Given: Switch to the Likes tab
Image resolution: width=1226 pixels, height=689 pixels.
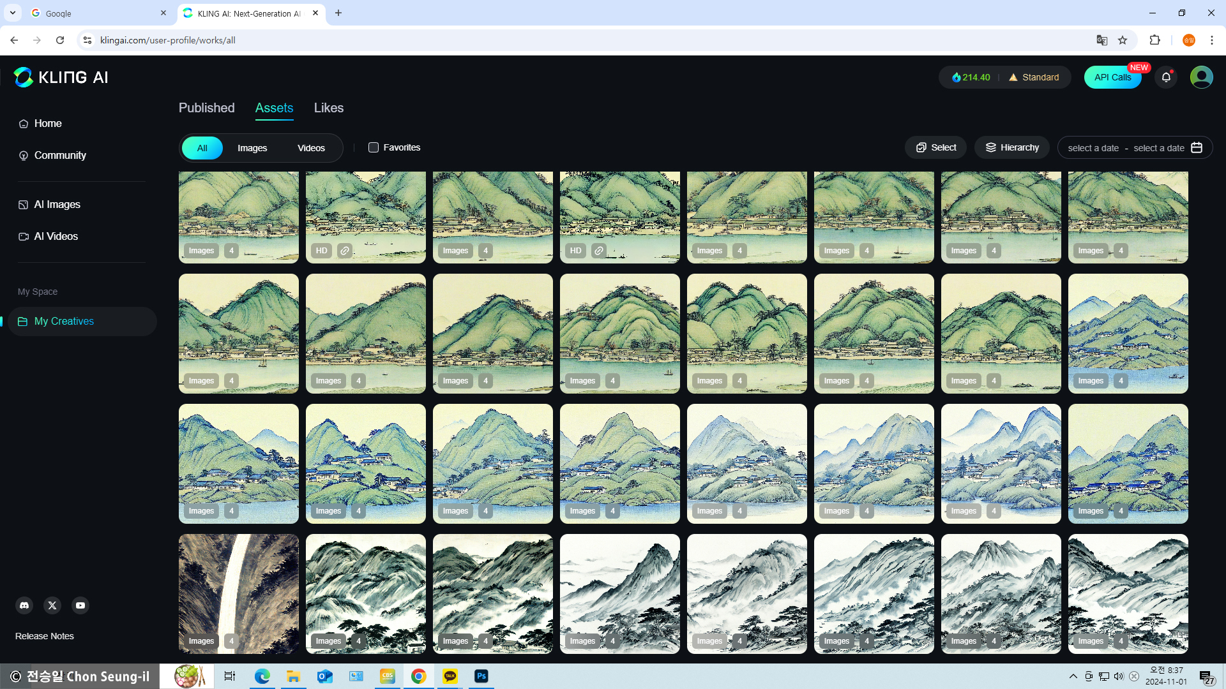Looking at the screenshot, I should tap(328, 108).
